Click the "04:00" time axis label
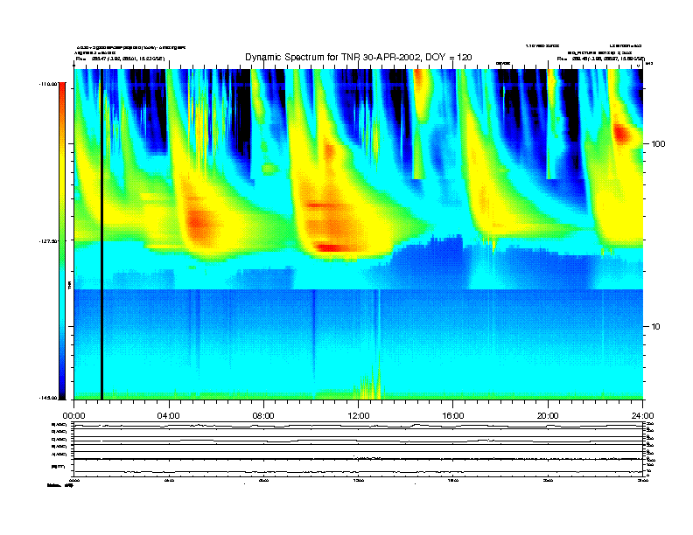The image size is (693, 535). point(169,416)
